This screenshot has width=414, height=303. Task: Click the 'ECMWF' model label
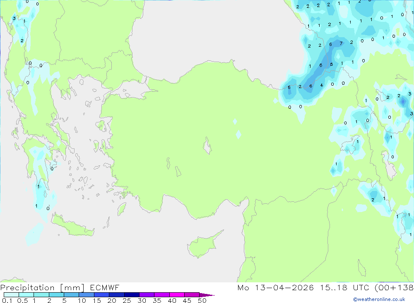(x=105, y=287)
